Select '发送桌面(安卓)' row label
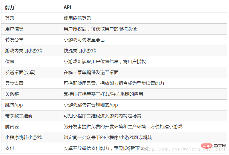 (x=20, y=73)
